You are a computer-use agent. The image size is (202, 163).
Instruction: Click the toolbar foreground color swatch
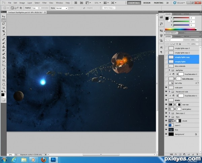(3, 95)
